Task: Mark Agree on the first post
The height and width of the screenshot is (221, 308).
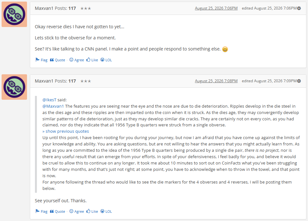Action: 77,60
